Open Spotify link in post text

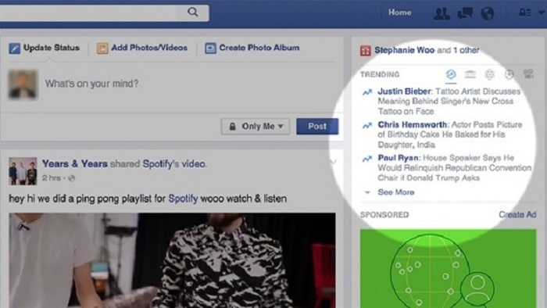[183, 199]
